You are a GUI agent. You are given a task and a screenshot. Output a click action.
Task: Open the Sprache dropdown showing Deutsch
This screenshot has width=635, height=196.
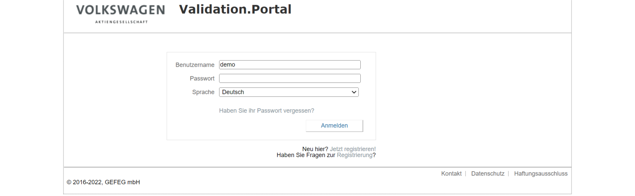pos(289,92)
